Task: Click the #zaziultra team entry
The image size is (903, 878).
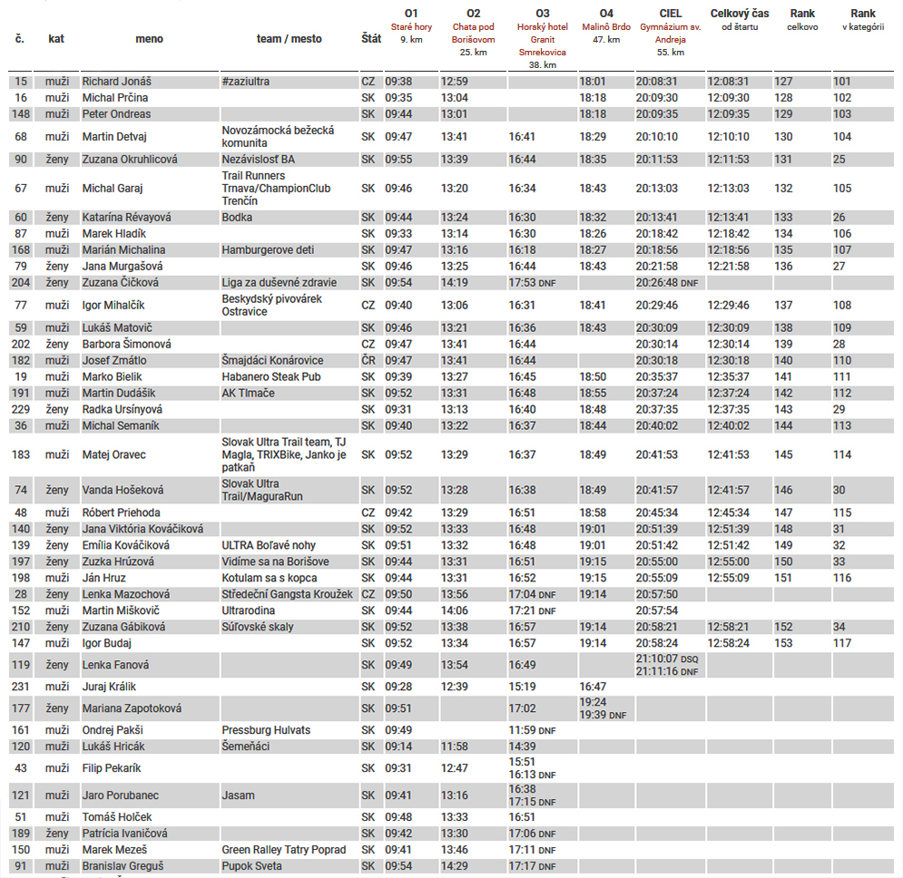Action: (245, 82)
